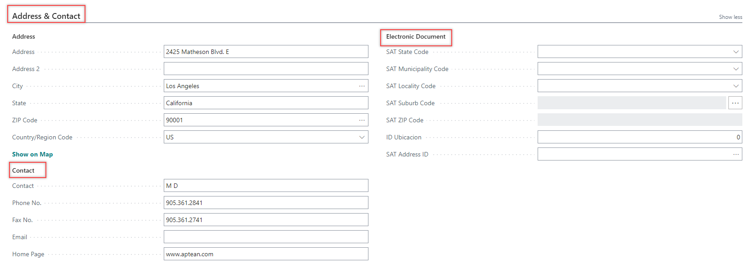The image size is (745, 263).
Task: Open the SAT Locality Code dropdown
Action: 736,86
